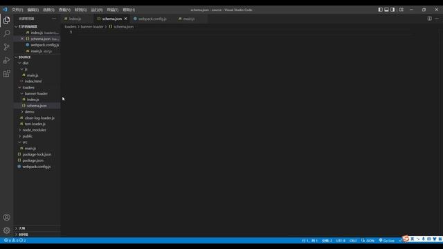Switch to the main.js tab
The height and width of the screenshot is (249, 443).
[x=189, y=19]
